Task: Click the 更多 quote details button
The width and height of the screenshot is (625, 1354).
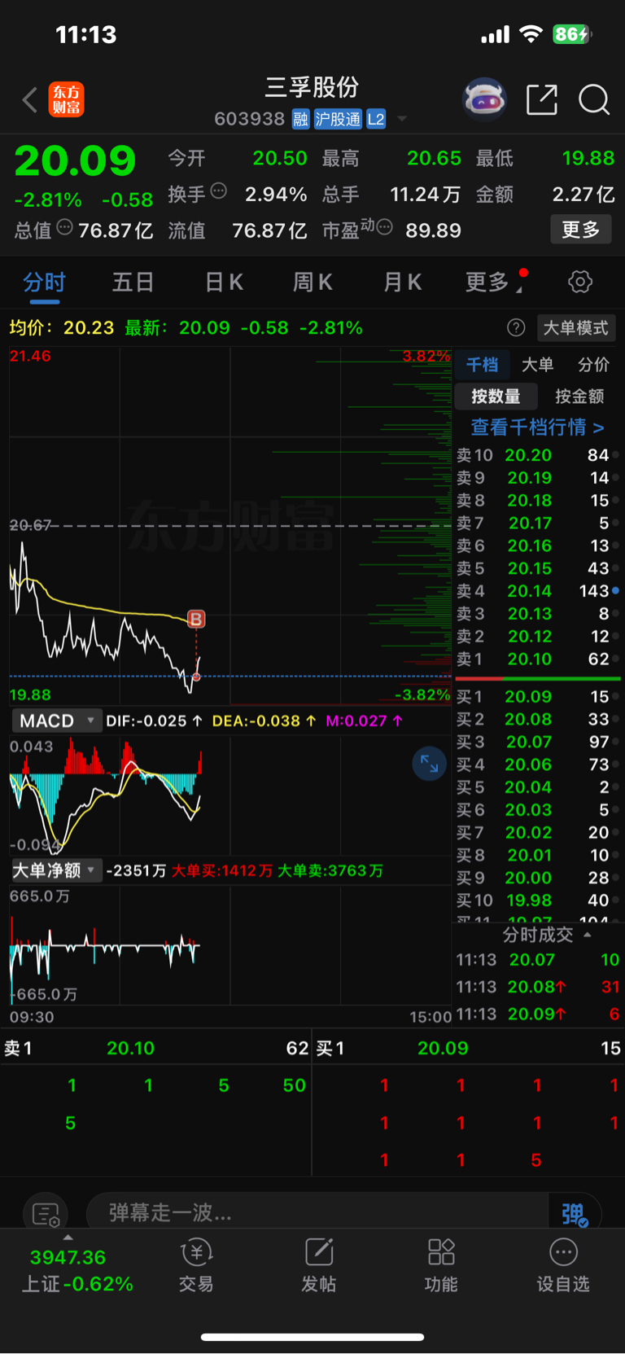Action: [581, 230]
